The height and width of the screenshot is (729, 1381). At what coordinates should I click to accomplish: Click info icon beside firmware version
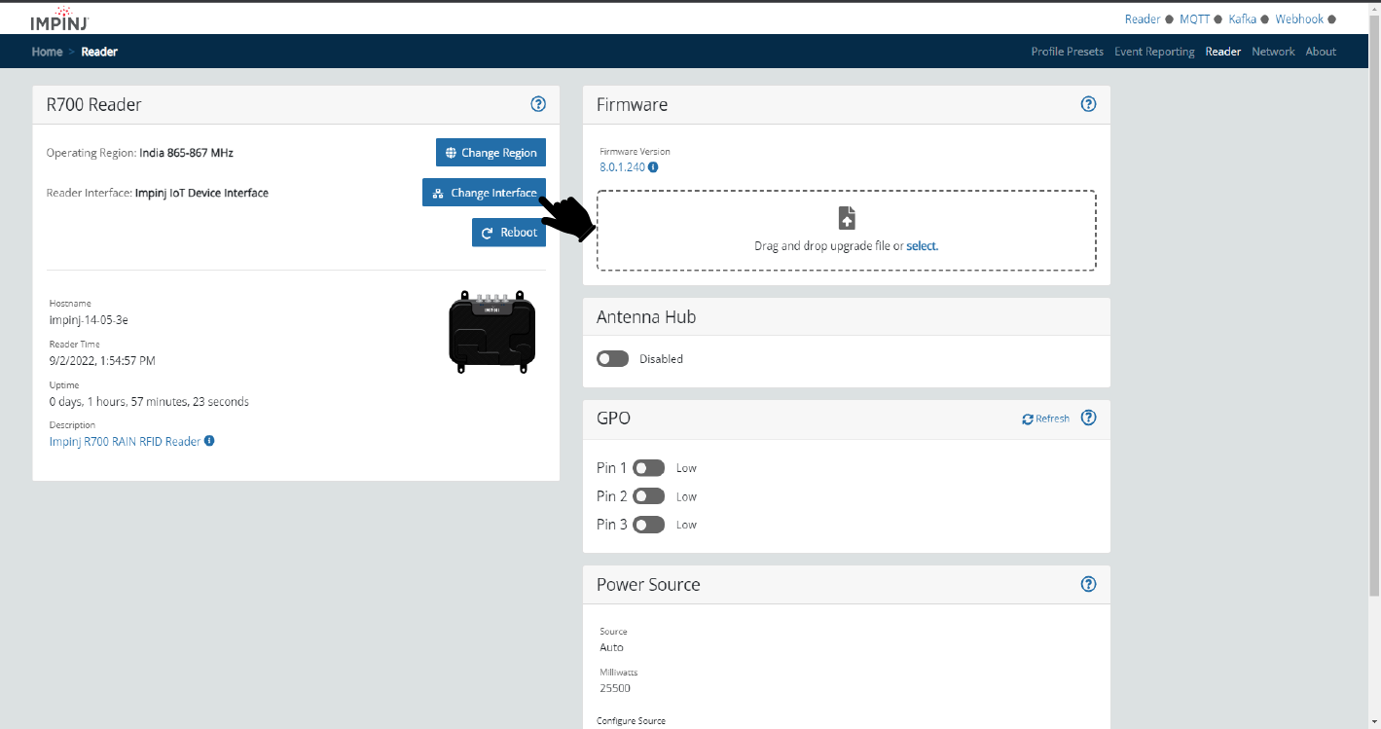653,167
